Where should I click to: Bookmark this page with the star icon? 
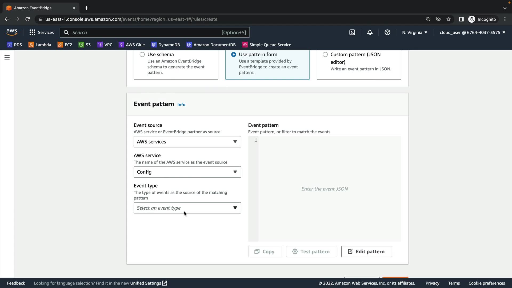tap(449, 19)
